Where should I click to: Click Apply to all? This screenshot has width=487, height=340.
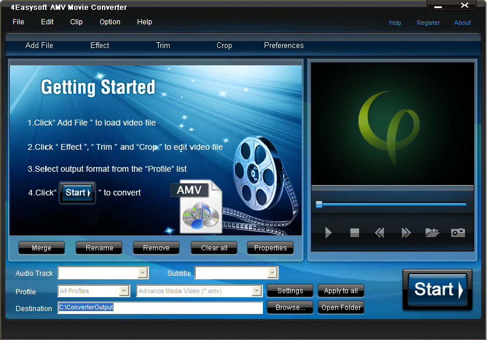[x=340, y=291]
